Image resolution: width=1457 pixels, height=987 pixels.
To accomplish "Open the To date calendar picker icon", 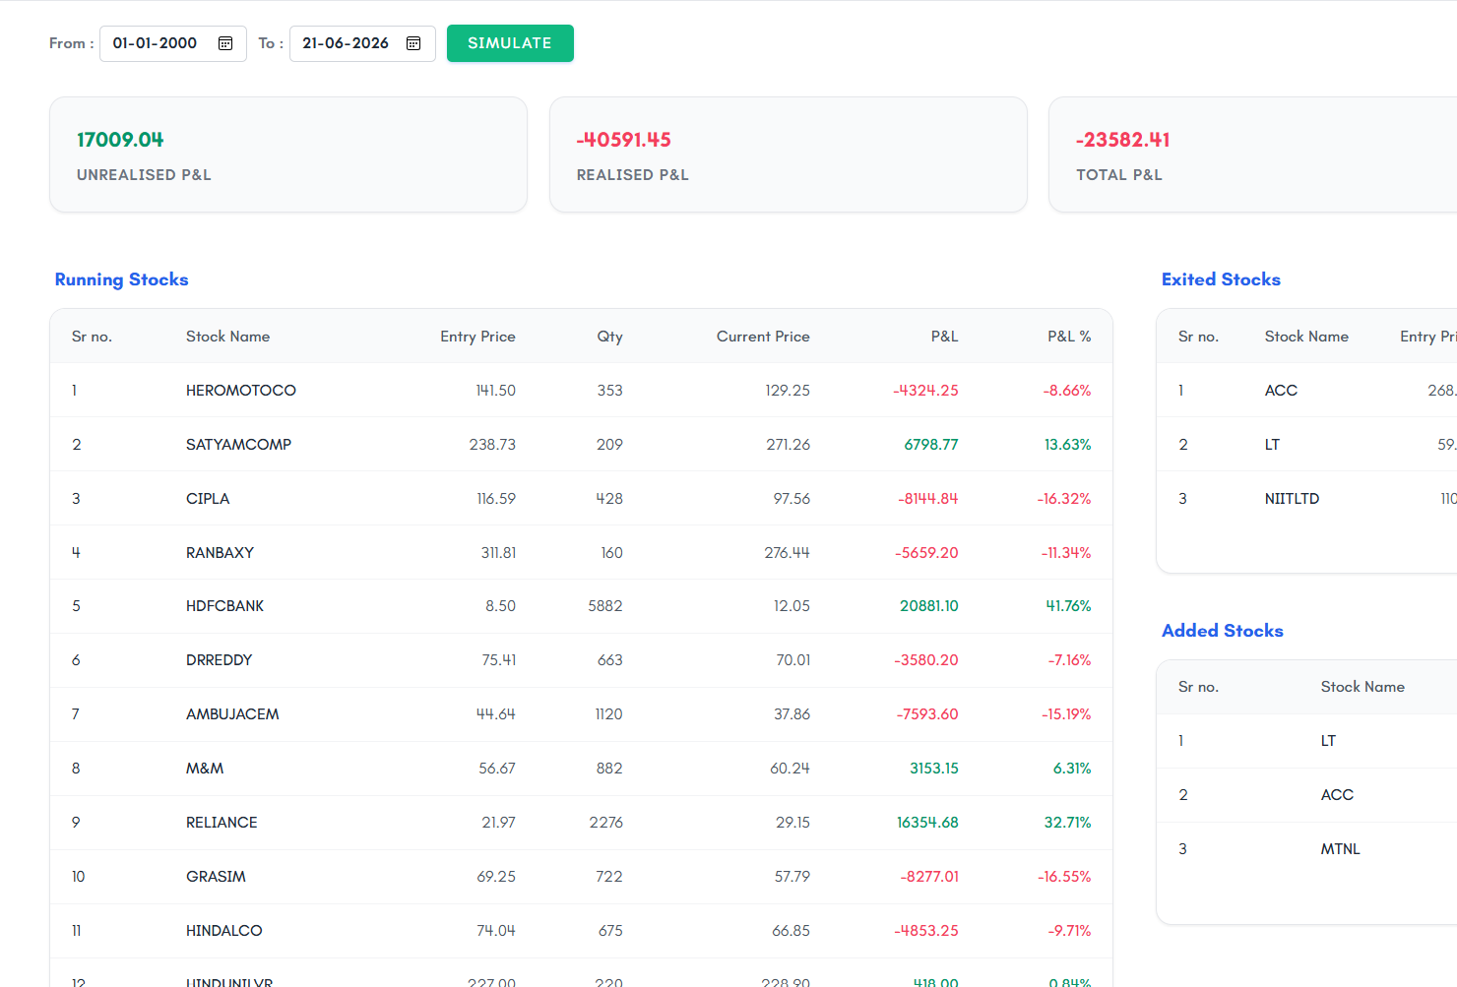I will pos(413,43).
